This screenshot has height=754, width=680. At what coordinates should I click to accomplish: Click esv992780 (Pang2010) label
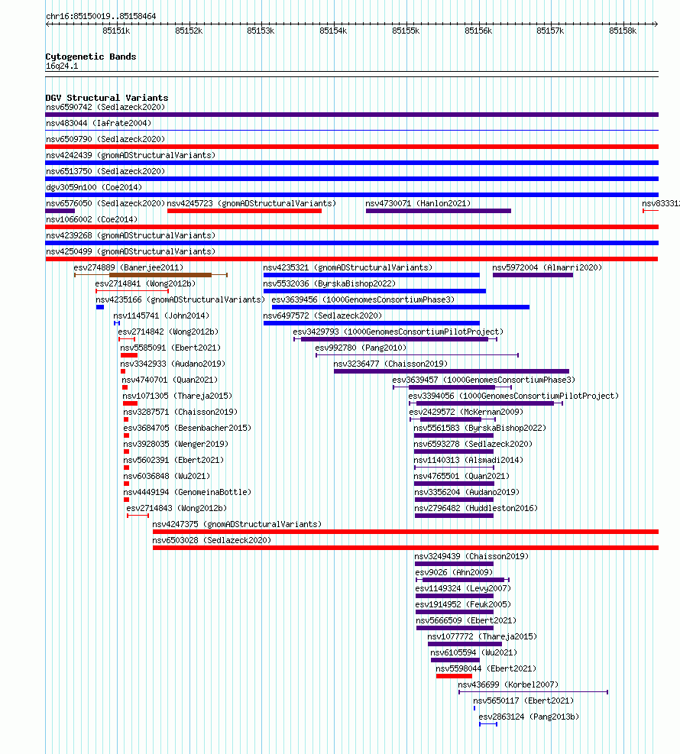coord(361,348)
